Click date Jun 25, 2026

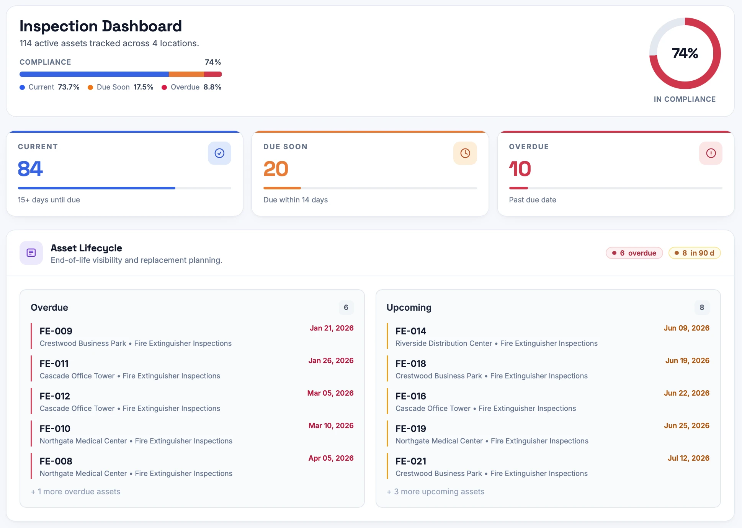pyautogui.click(x=686, y=426)
